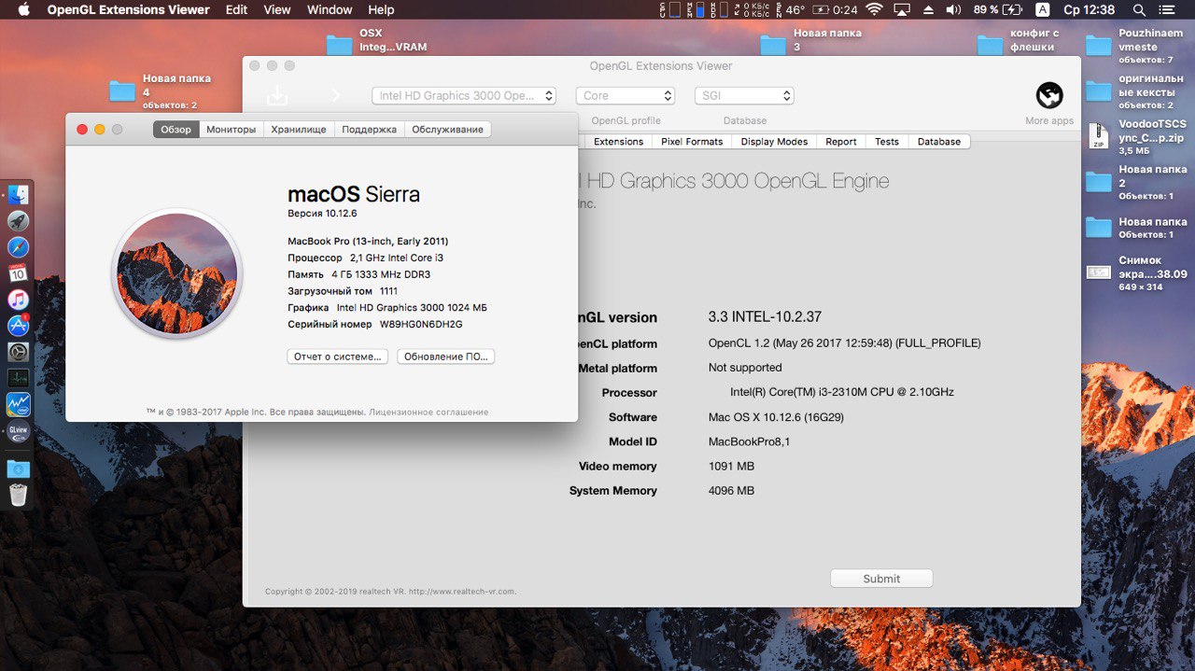The height and width of the screenshot is (671, 1195).
Task: Select 'конфиг с флешки' desktop folder
Action: [991, 45]
